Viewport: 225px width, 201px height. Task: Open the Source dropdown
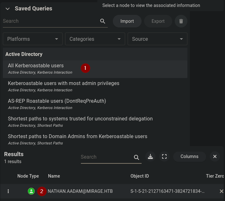coord(157,39)
